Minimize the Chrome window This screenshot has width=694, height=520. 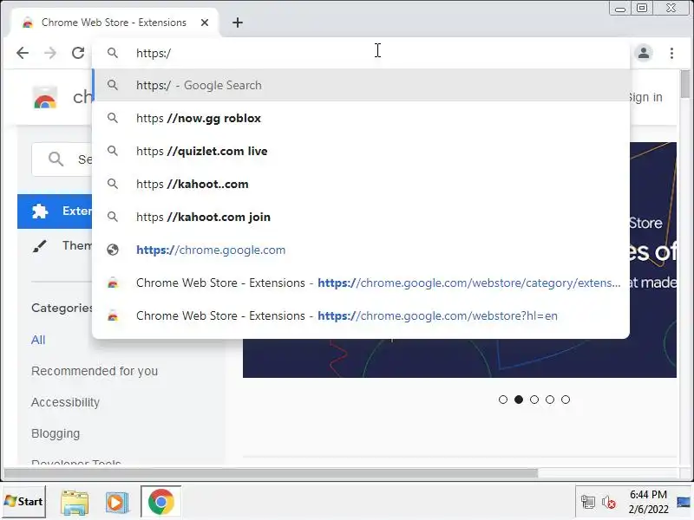coord(620,9)
